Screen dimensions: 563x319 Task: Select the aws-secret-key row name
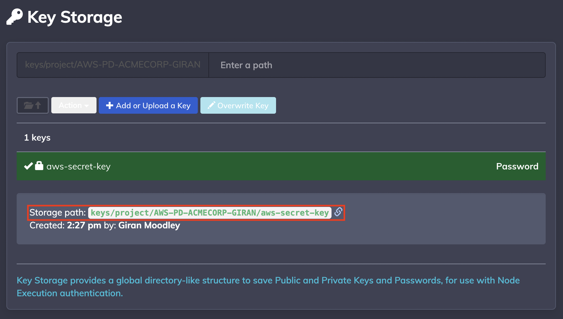79,166
